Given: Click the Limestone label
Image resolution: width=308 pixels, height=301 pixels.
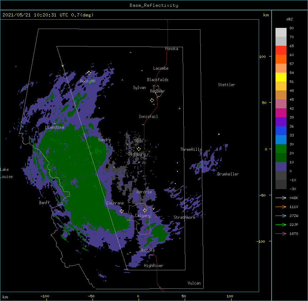Looking at the screenshot, I should tap(55, 127).
